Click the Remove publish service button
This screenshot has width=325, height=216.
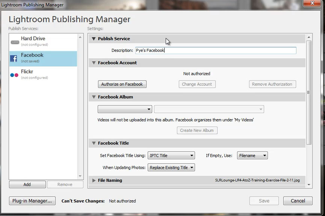pos(65,184)
